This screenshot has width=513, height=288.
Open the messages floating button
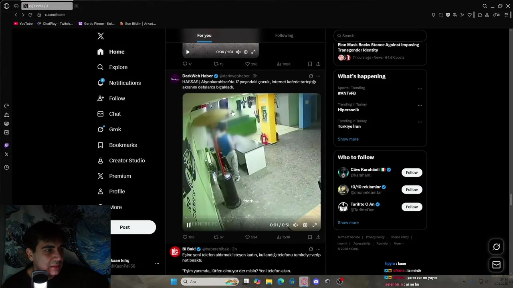[496, 265]
